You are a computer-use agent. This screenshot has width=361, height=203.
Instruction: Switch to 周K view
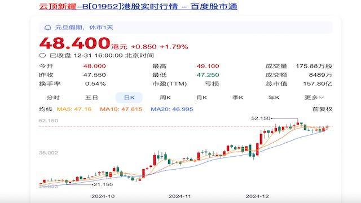[165, 98]
